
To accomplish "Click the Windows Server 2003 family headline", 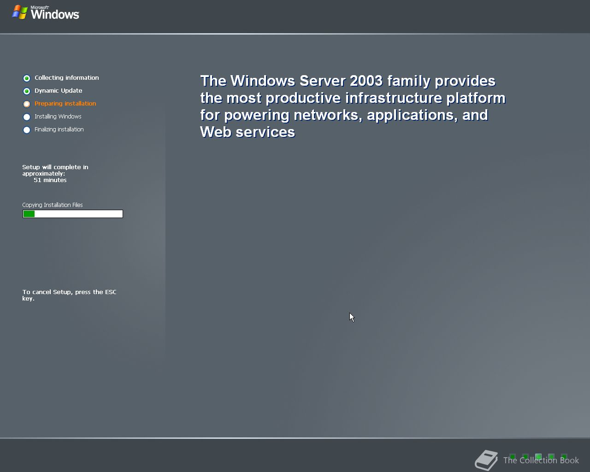I will (x=353, y=106).
